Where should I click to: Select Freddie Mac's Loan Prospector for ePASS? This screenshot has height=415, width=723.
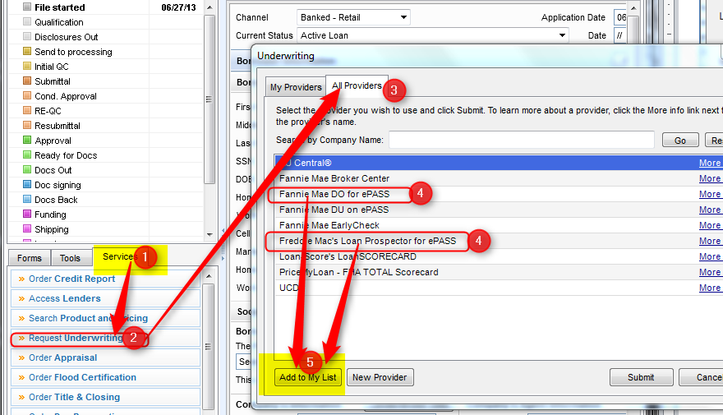pyautogui.click(x=499, y=241)
